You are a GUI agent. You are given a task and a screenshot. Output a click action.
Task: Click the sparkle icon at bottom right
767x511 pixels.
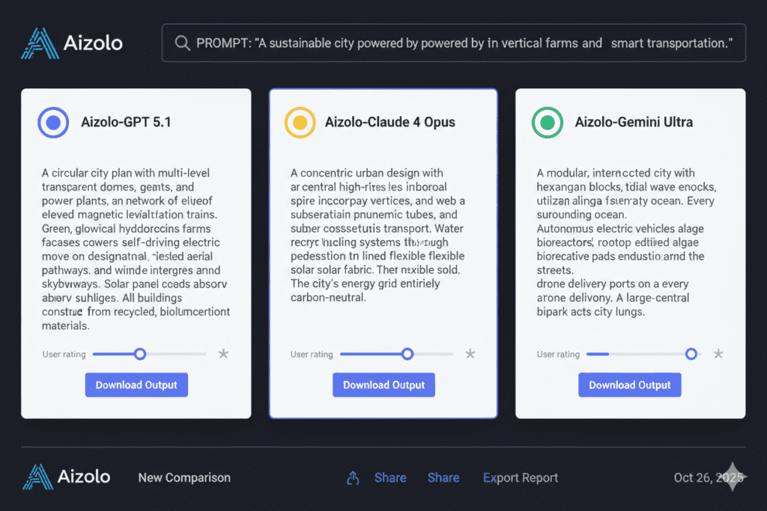pyautogui.click(x=734, y=477)
